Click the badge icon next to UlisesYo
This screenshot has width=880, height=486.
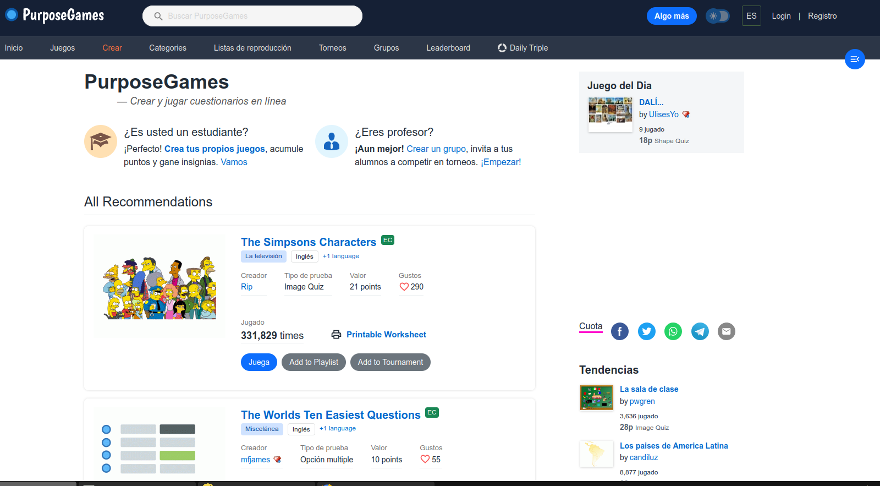686,114
